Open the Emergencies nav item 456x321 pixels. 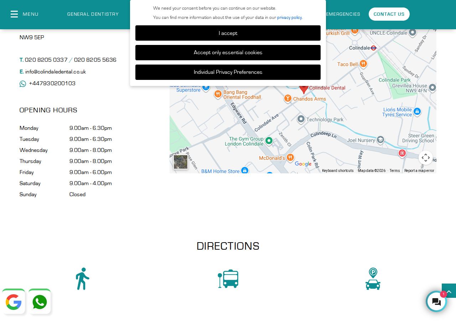(x=343, y=14)
